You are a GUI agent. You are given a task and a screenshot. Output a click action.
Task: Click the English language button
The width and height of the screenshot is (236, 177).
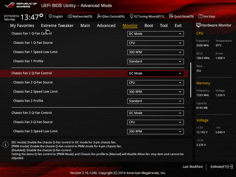pyautogui.click(x=58, y=16)
